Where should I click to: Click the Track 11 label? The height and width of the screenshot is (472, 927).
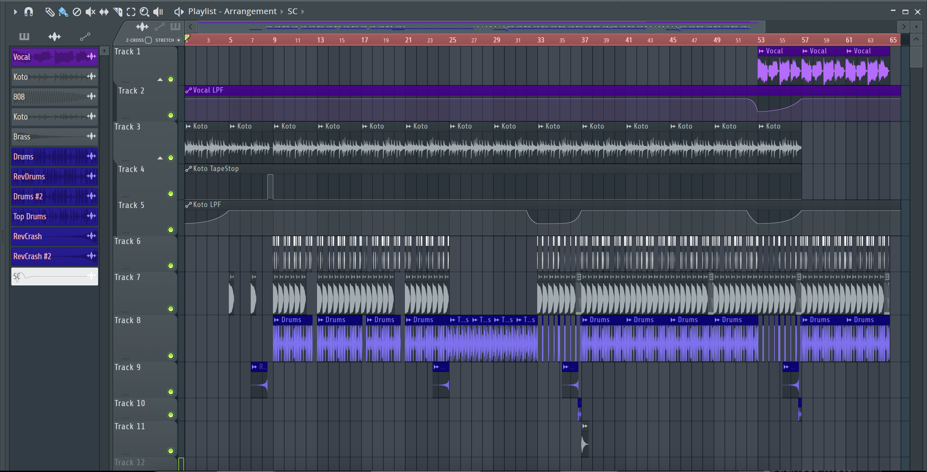click(129, 426)
